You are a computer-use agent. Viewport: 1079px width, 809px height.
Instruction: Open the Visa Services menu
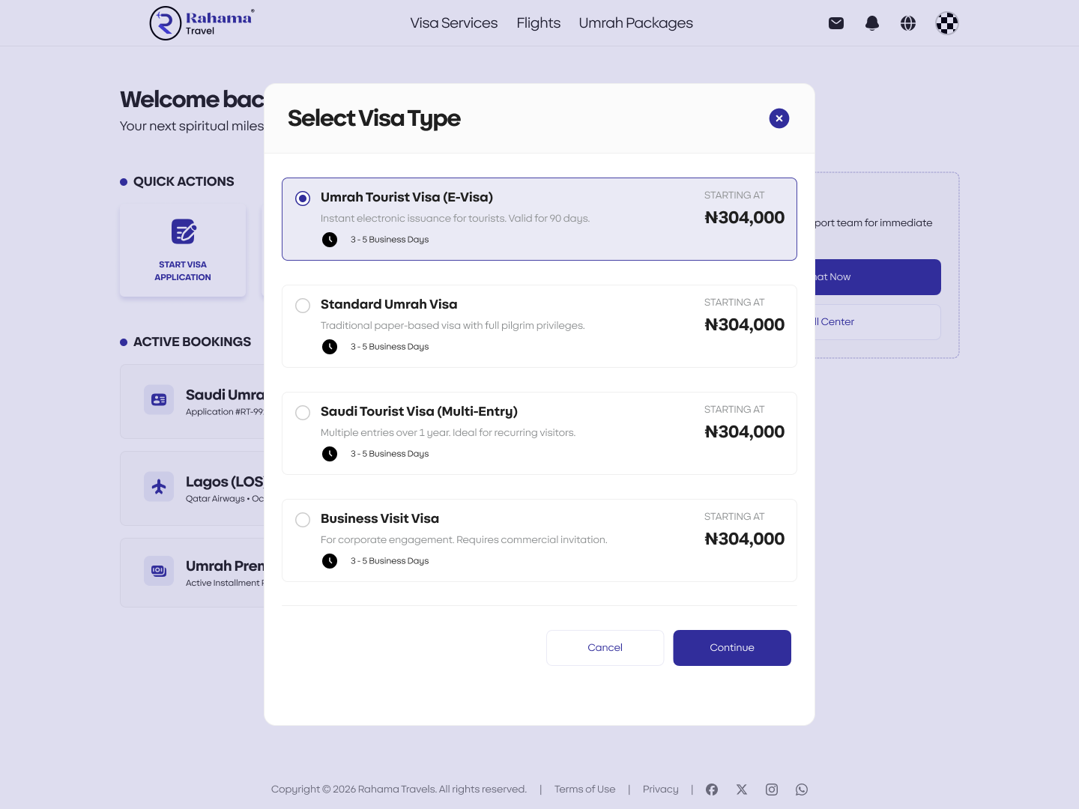(454, 23)
